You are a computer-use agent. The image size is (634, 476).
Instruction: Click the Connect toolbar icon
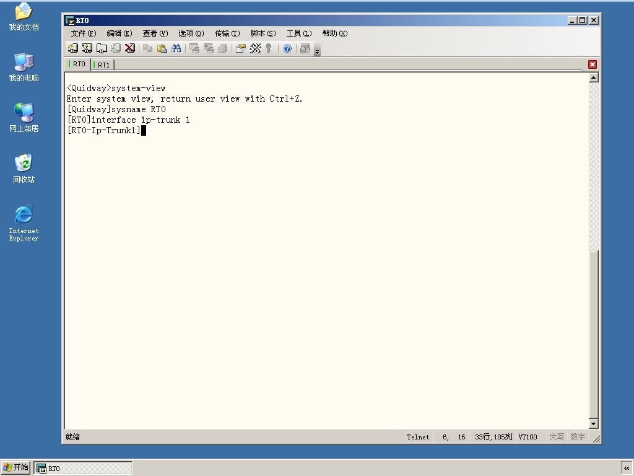[x=73, y=48]
